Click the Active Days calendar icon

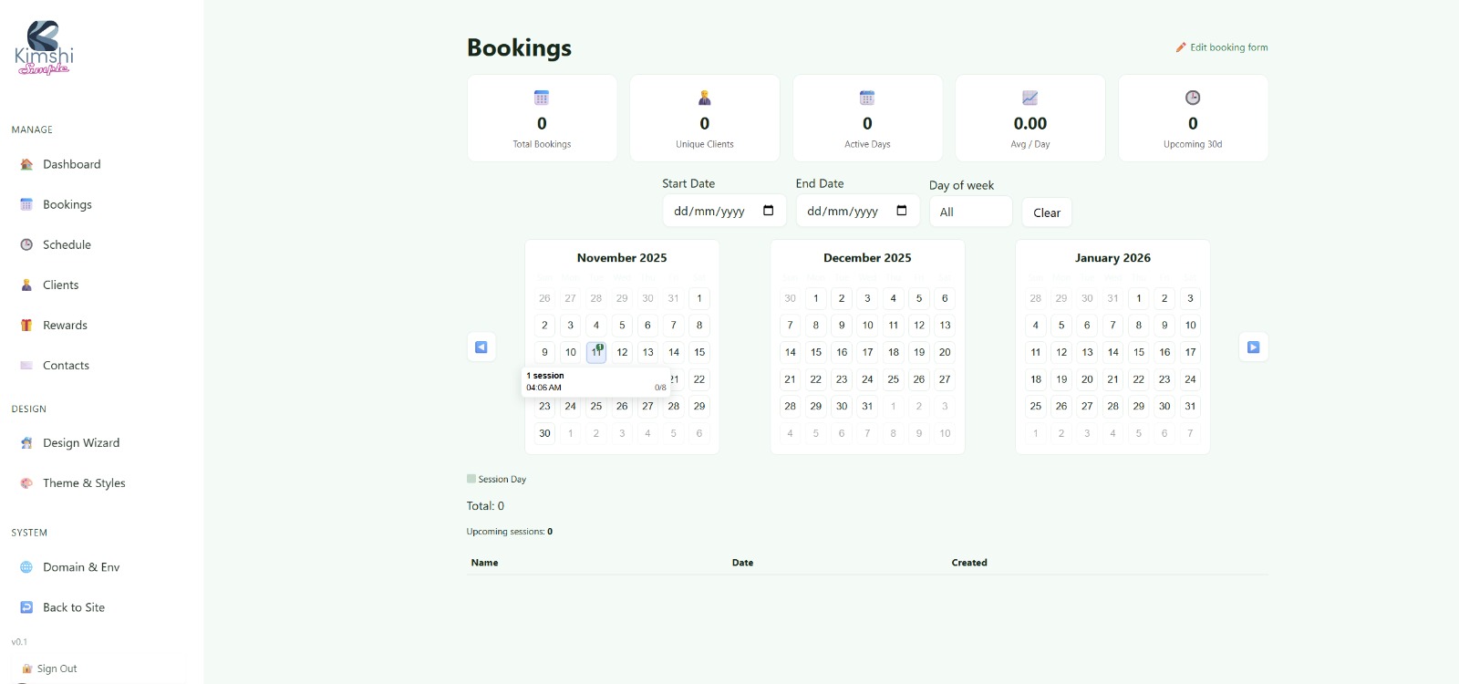pyautogui.click(x=867, y=98)
